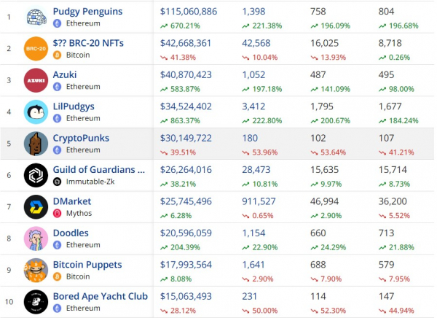
Task: Open the Bitcoin Puppets collection page
Action: (87, 265)
